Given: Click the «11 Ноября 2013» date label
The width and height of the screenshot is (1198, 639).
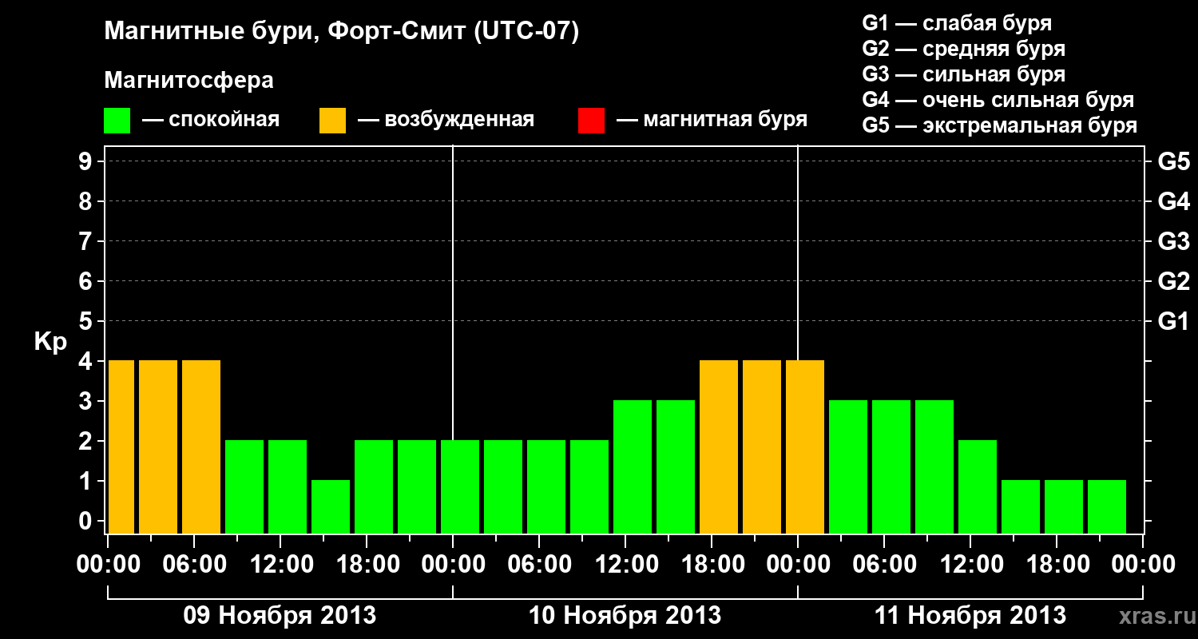Looking at the screenshot, I should coord(970,616).
